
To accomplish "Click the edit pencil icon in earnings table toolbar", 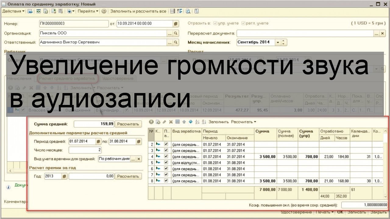I will click(165, 122).
